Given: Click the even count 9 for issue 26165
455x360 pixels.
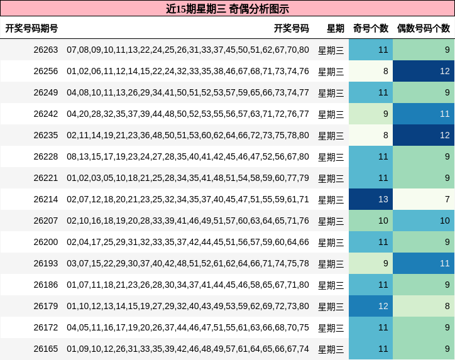Looking at the screenshot, I should click(424, 349).
